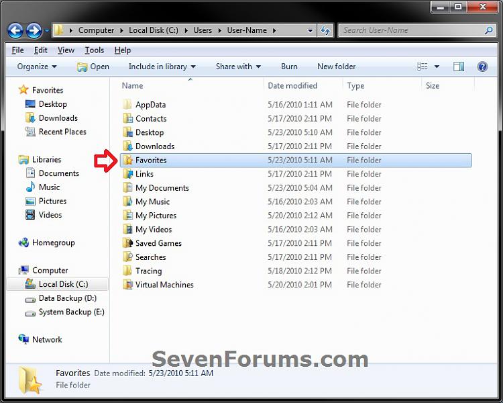Open recent pages dropdown beside Forward arrow
Screen dimensions: 503x403
(x=47, y=31)
